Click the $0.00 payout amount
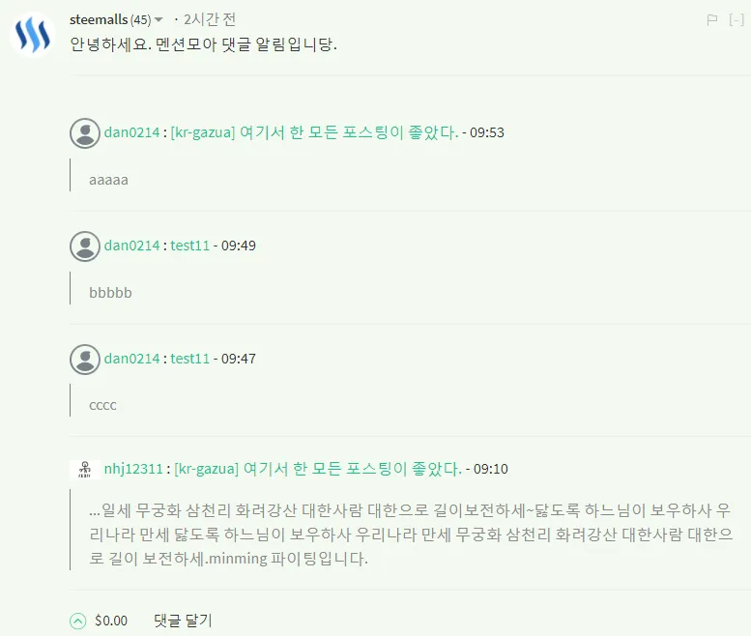The width and height of the screenshot is (751, 636). (x=111, y=621)
